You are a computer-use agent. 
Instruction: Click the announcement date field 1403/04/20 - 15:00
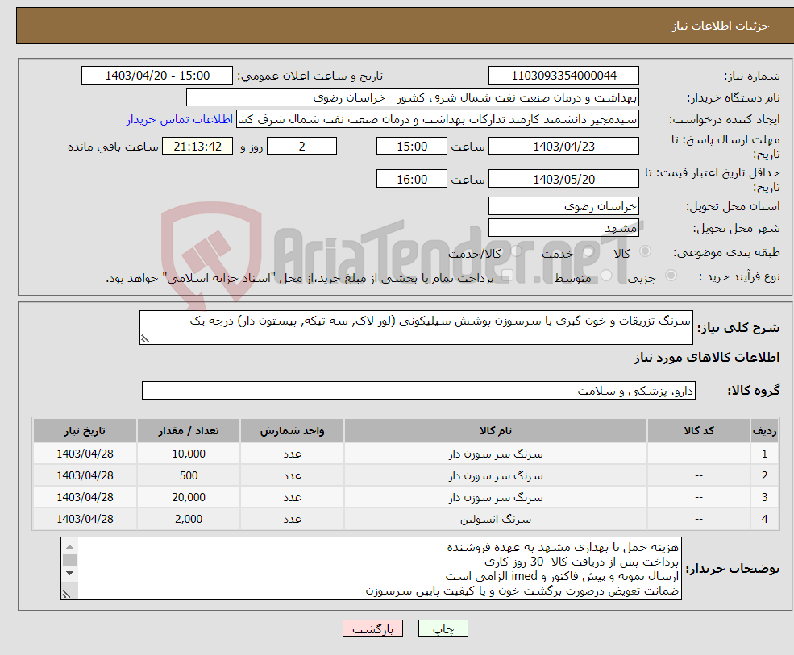coord(157,76)
